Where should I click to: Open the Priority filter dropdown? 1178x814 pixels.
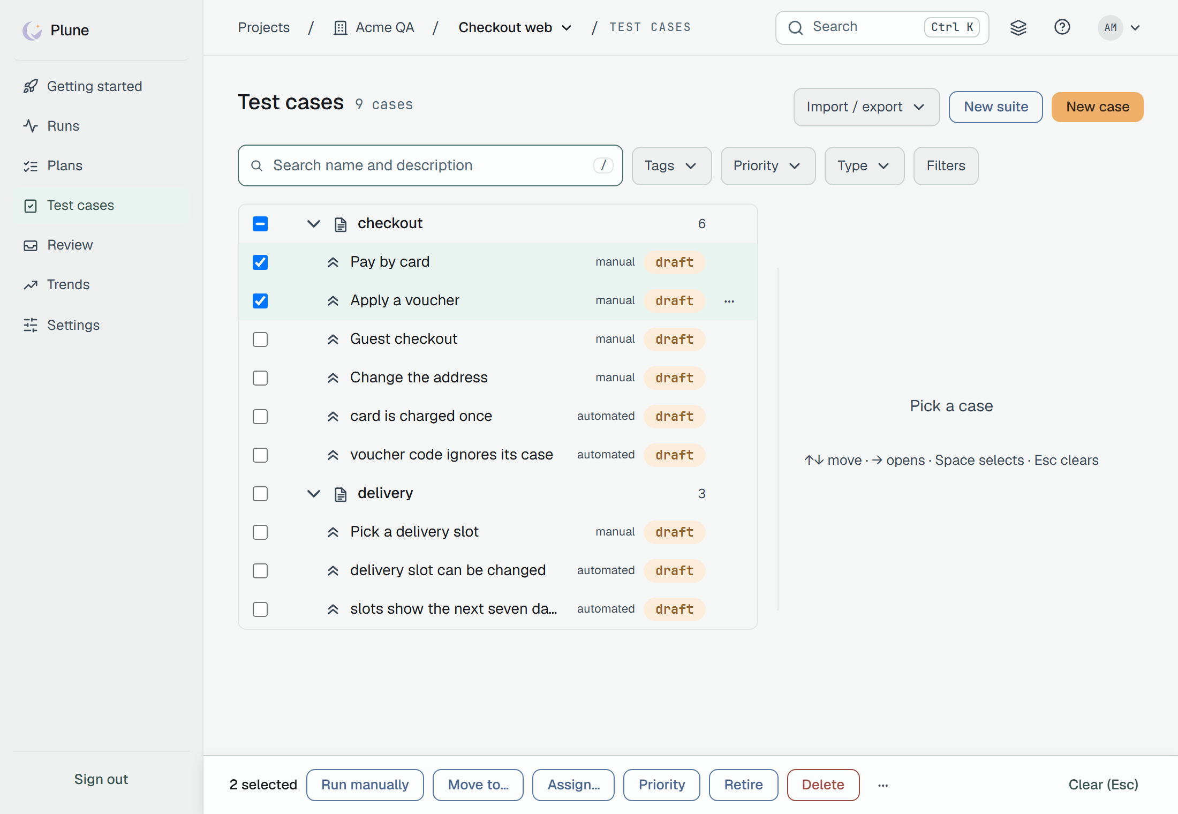click(x=768, y=166)
